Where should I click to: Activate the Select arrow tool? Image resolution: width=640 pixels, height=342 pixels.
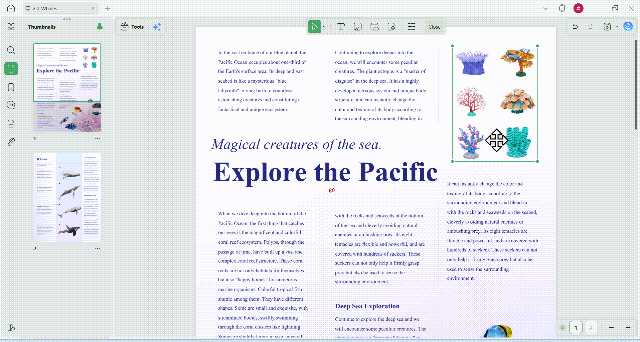[x=314, y=27]
